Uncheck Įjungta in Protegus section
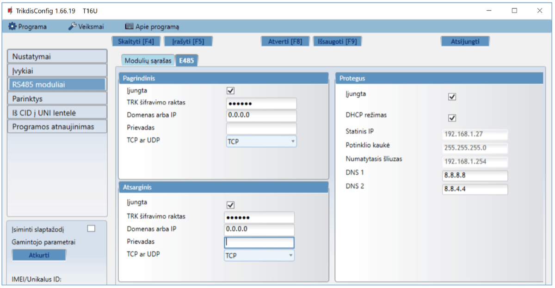The width and height of the screenshot is (555, 288). coord(452,97)
